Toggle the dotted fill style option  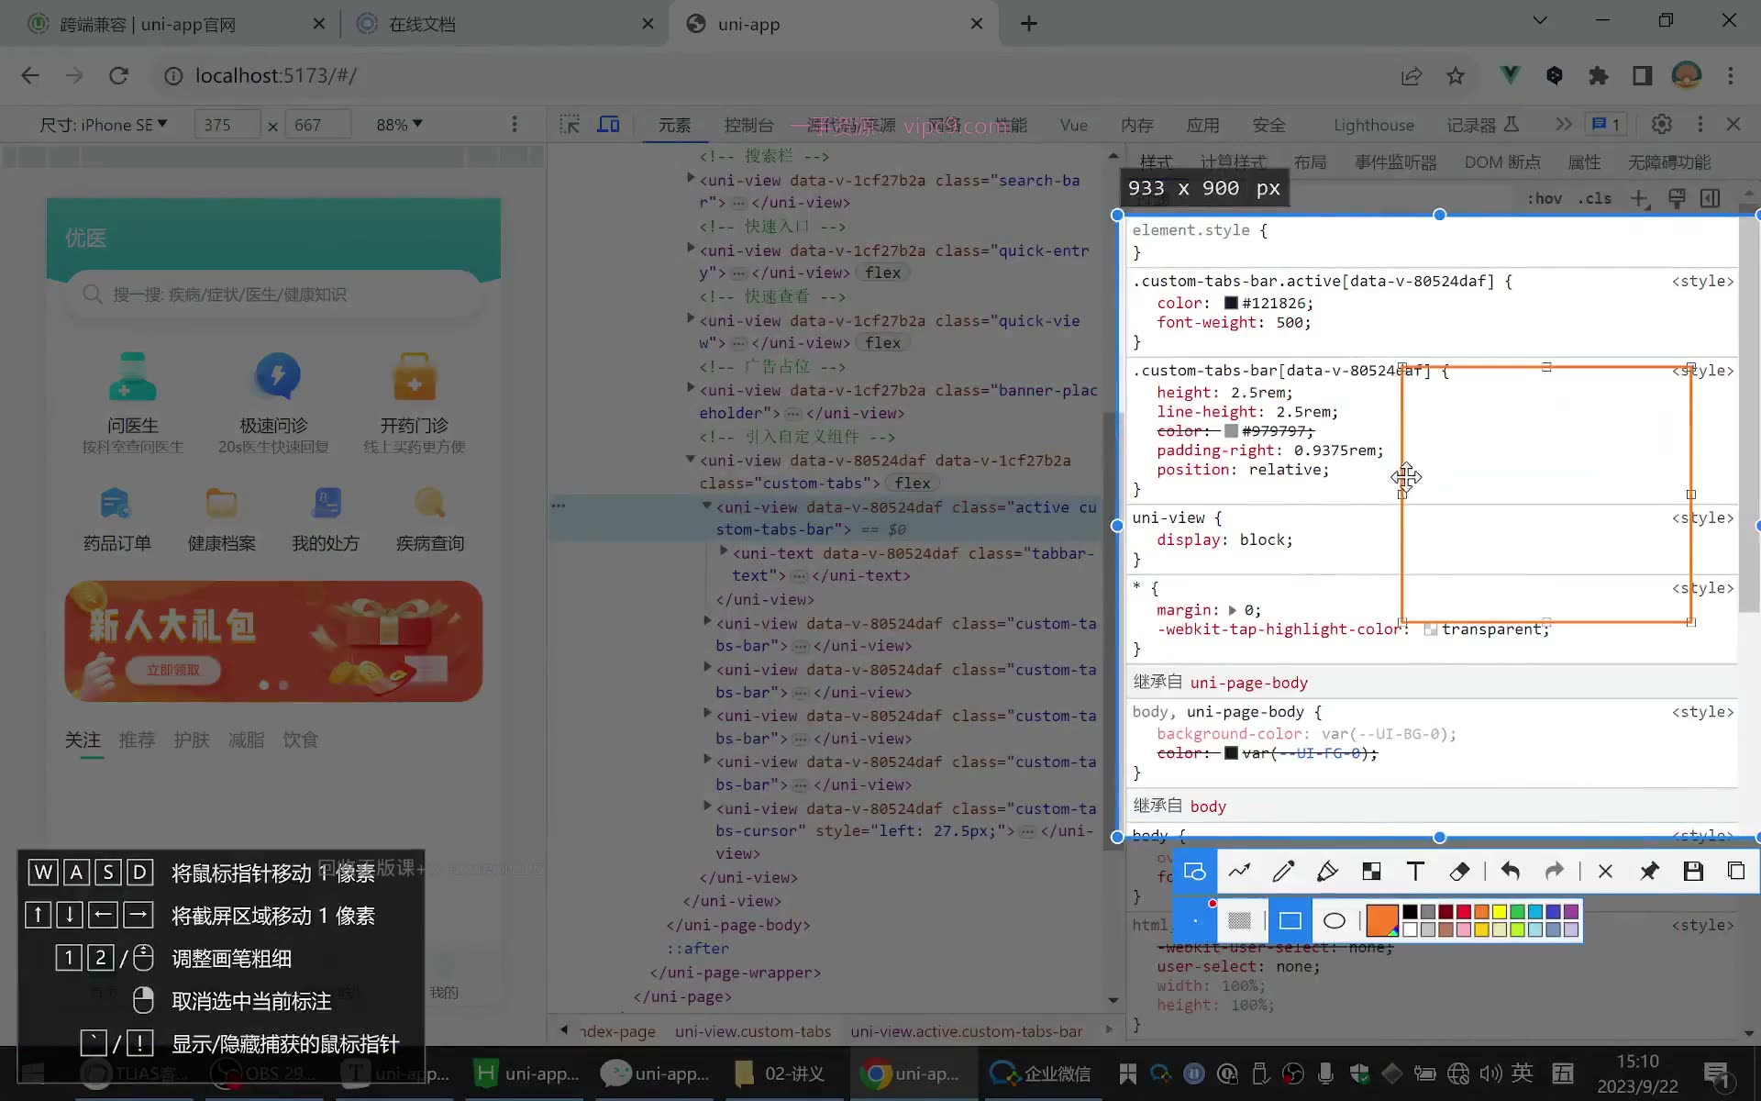click(1239, 920)
